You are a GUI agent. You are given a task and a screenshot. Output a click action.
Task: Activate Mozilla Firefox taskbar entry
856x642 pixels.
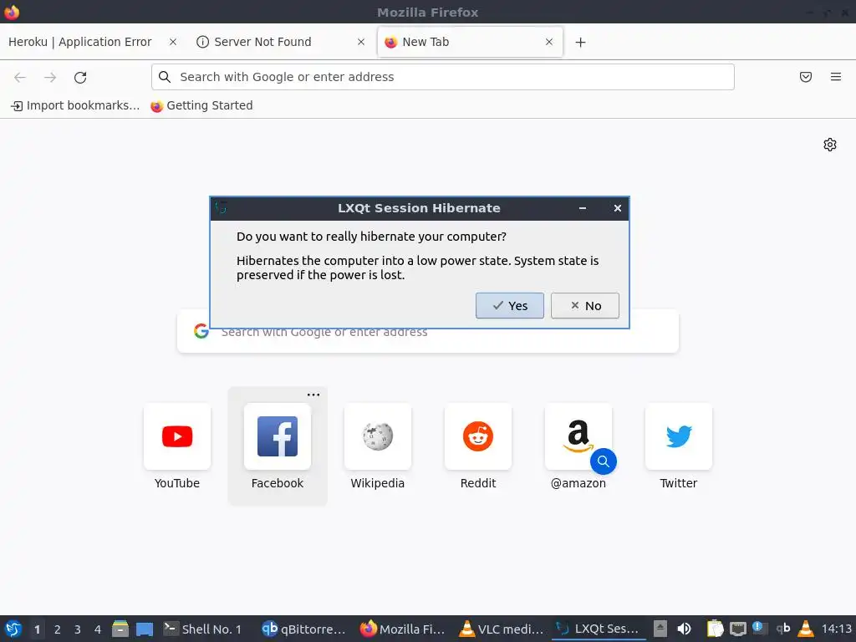pos(402,629)
